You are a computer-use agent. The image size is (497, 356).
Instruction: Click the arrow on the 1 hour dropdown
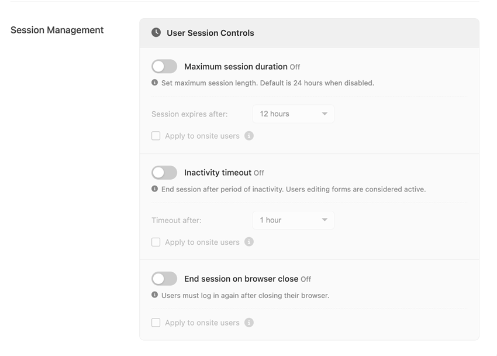[325, 220]
